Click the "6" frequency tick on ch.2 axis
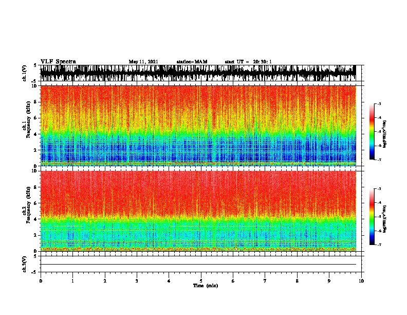This screenshot has width=407, height=315. point(36,203)
